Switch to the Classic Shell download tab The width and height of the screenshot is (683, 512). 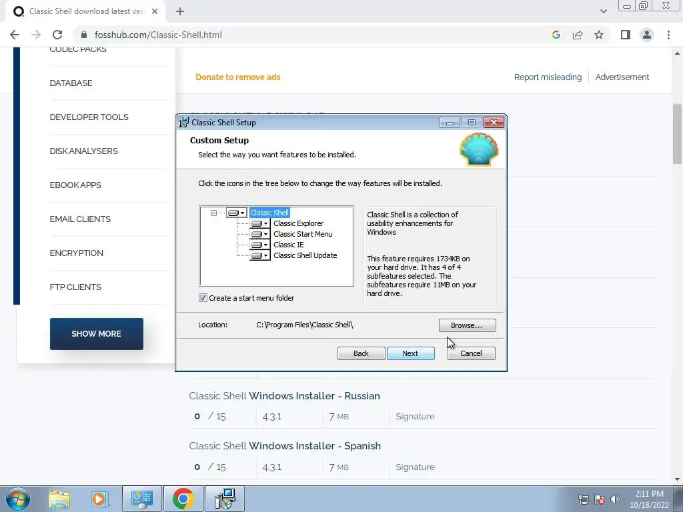click(x=85, y=11)
